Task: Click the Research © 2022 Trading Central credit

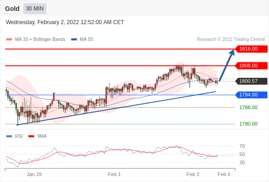Action: click(231, 40)
